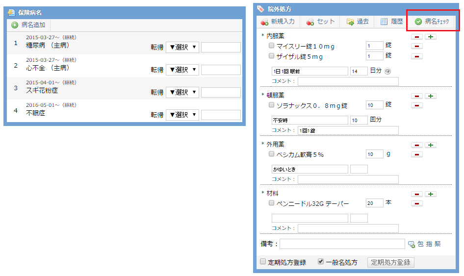Check the マイスリー錠10mg checkbox
The width and height of the screenshot is (464, 276).
point(271,46)
